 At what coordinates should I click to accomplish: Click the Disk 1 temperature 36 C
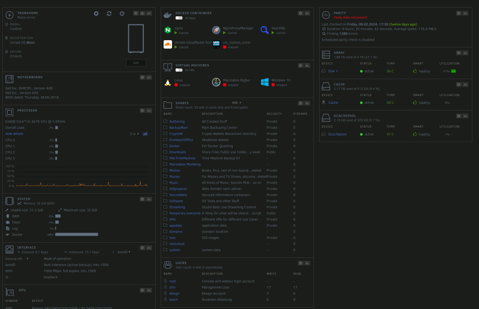point(390,71)
